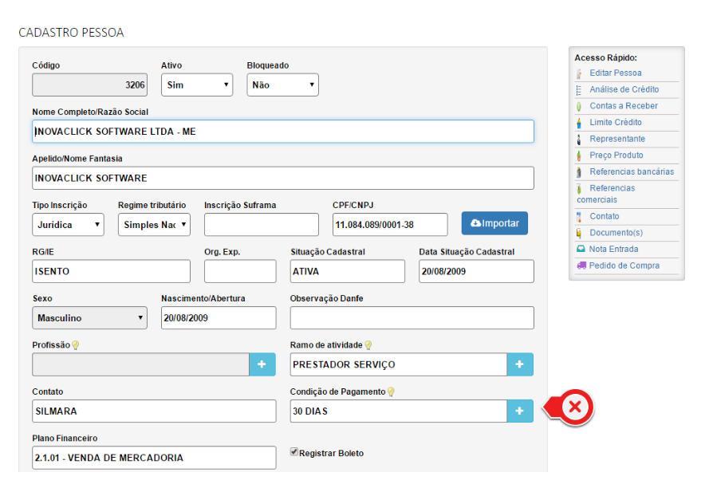Open the Bloqueado dropdown
This screenshot has height=480, width=713.
282,85
